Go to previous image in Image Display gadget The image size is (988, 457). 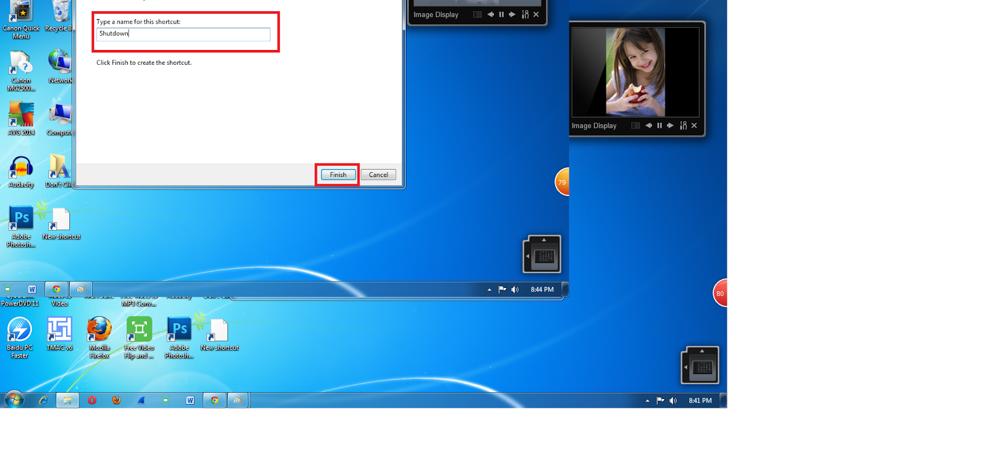pyautogui.click(x=648, y=125)
